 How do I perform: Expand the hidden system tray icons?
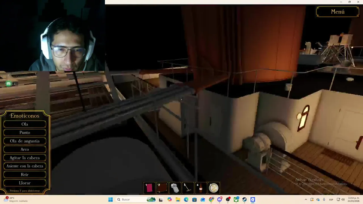click(x=306, y=199)
